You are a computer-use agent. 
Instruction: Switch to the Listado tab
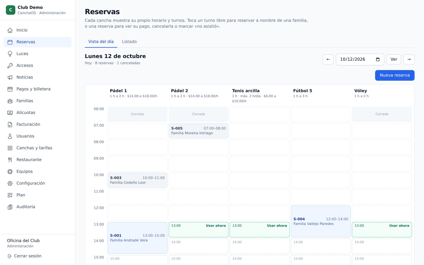pos(129,42)
